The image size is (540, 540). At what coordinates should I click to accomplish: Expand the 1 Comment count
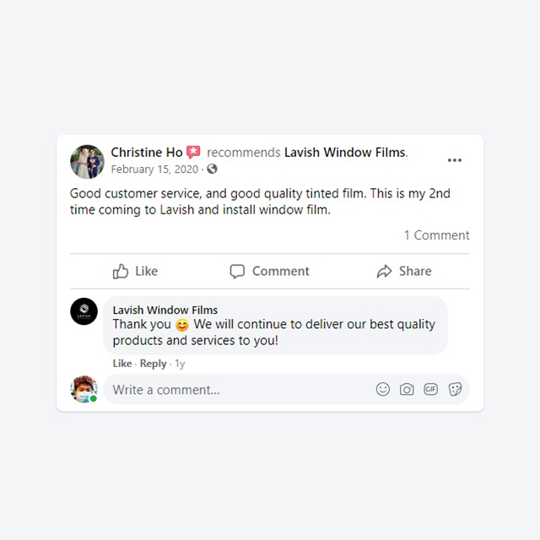436,235
